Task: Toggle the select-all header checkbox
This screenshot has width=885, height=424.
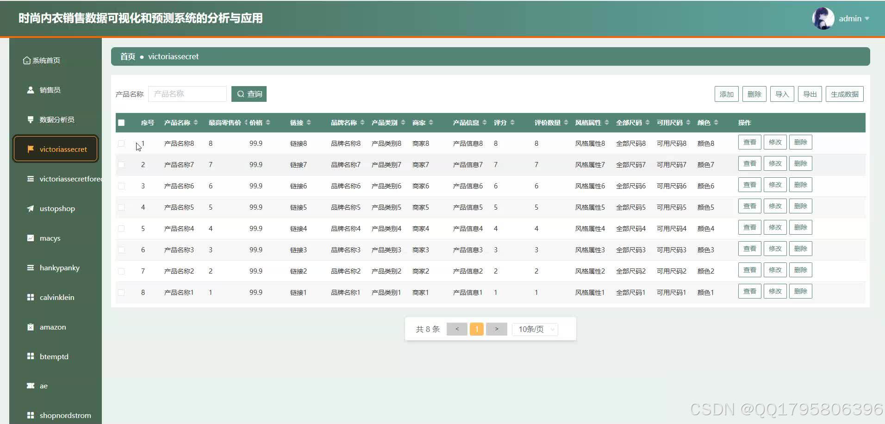Action: pos(121,123)
